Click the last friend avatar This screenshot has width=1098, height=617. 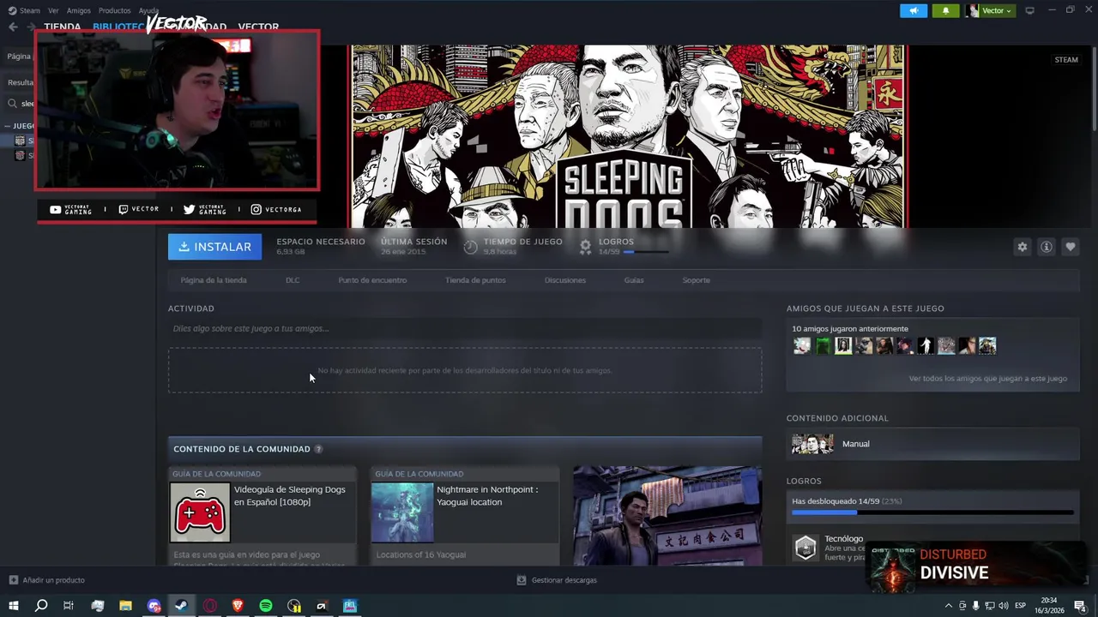[987, 345]
